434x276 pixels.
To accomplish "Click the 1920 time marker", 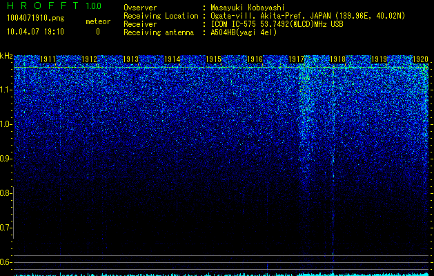I will tap(420, 59).
